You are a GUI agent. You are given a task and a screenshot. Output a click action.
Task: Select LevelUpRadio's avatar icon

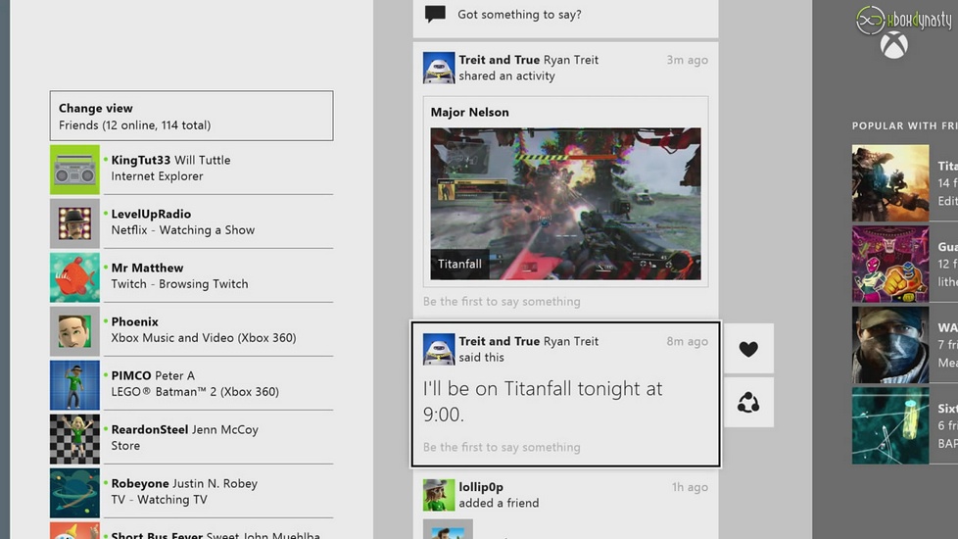[x=74, y=223]
